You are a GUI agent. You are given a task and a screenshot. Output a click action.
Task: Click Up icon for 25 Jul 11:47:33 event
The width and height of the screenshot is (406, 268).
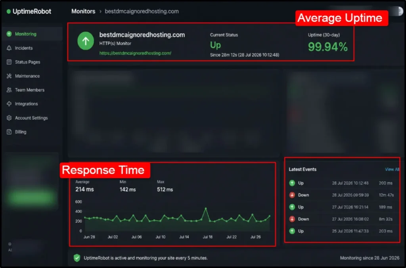[x=292, y=231]
